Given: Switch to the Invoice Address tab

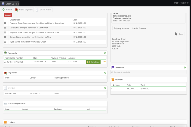Looking at the screenshot, I should [139, 28].
